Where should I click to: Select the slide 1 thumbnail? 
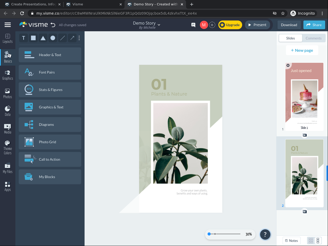coord(304,97)
